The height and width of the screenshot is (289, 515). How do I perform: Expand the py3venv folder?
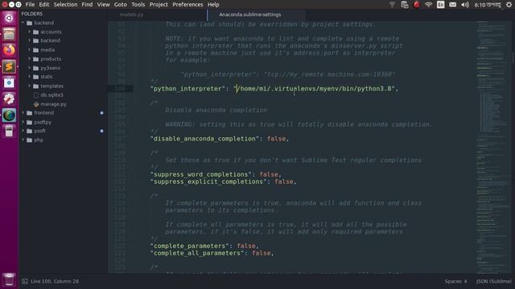coord(30,67)
